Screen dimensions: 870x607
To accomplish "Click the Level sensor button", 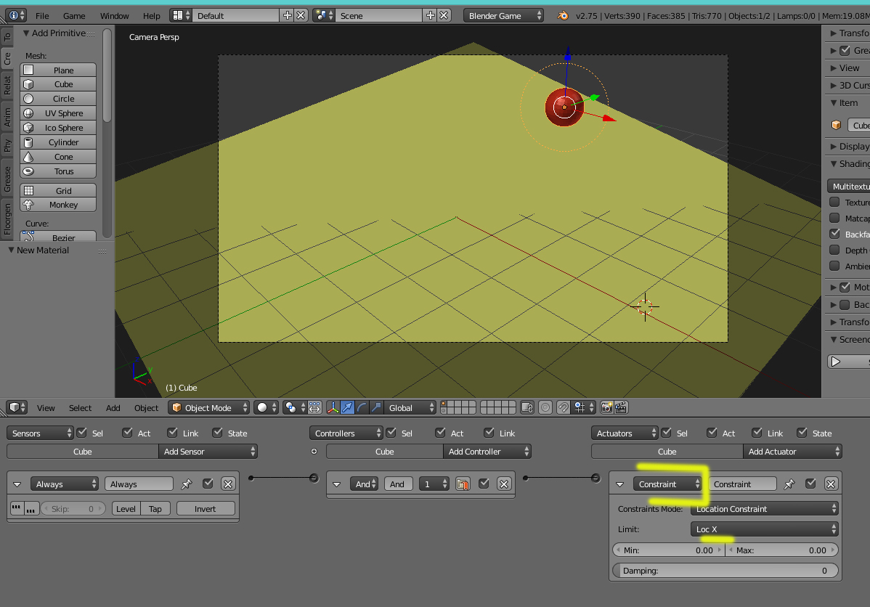I will 126,509.
